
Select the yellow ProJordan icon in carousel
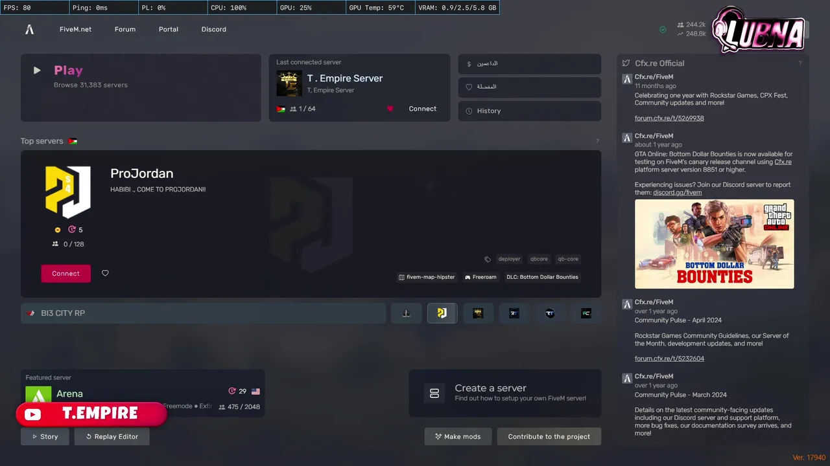click(442, 313)
